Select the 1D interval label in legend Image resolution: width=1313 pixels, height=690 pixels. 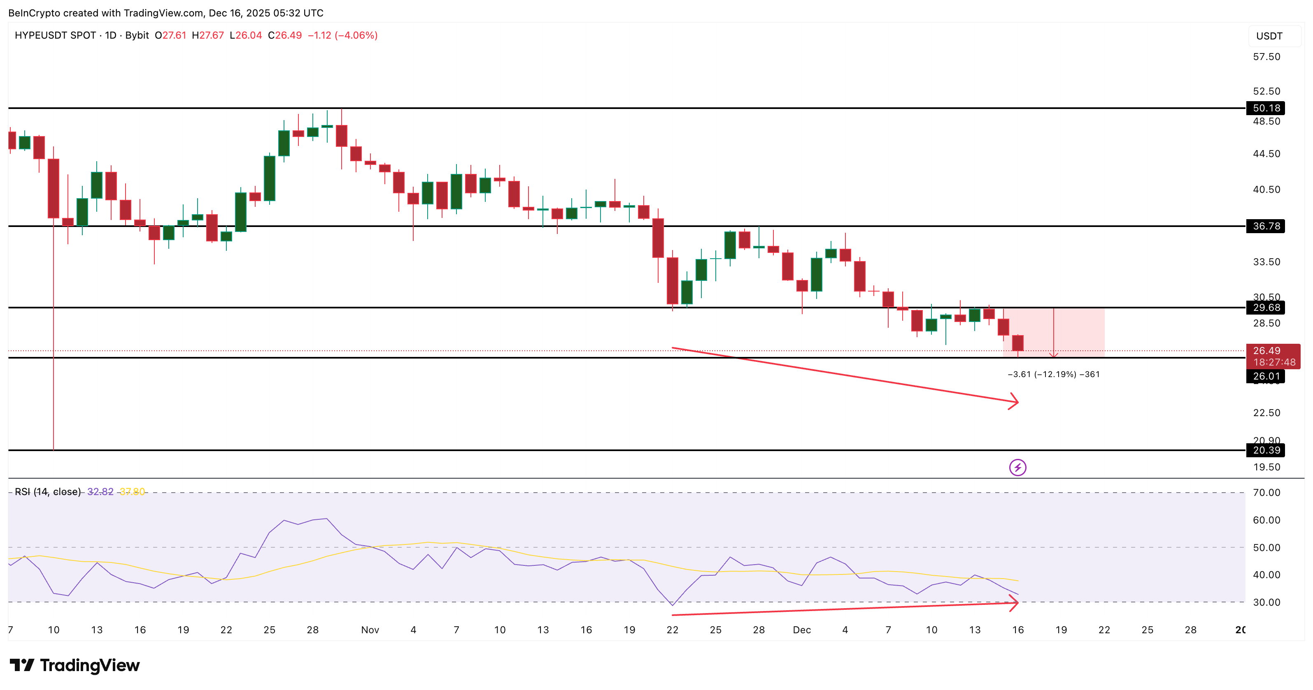click(x=111, y=35)
